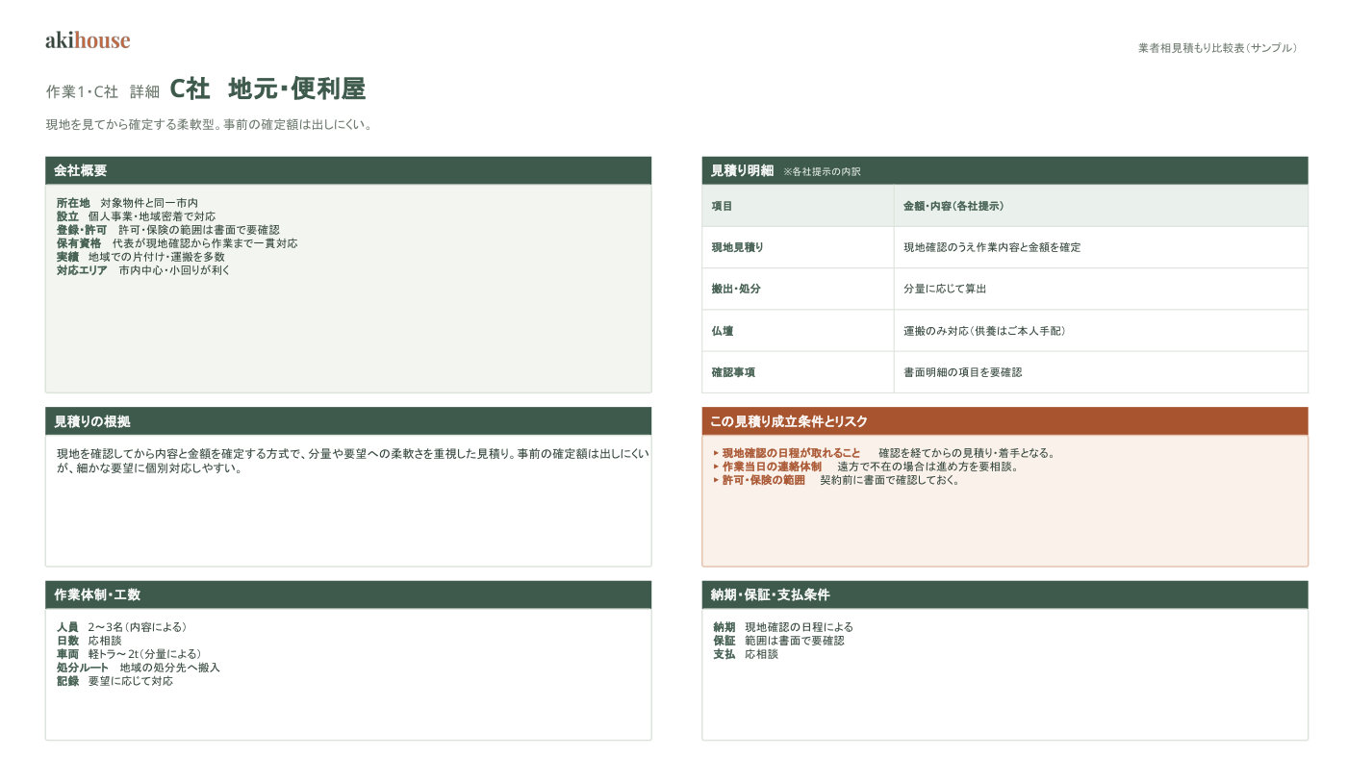This screenshot has height=758, width=1347.
Task: Click the 作業1・C社 詳細 breadcrumb text
Action: pos(103,91)
